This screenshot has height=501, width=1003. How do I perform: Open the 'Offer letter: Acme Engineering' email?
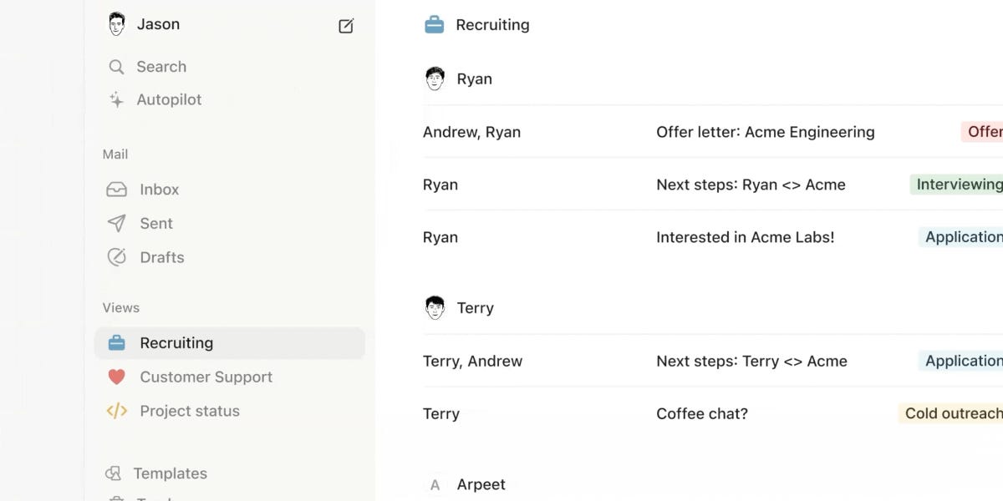coord(766,132)
